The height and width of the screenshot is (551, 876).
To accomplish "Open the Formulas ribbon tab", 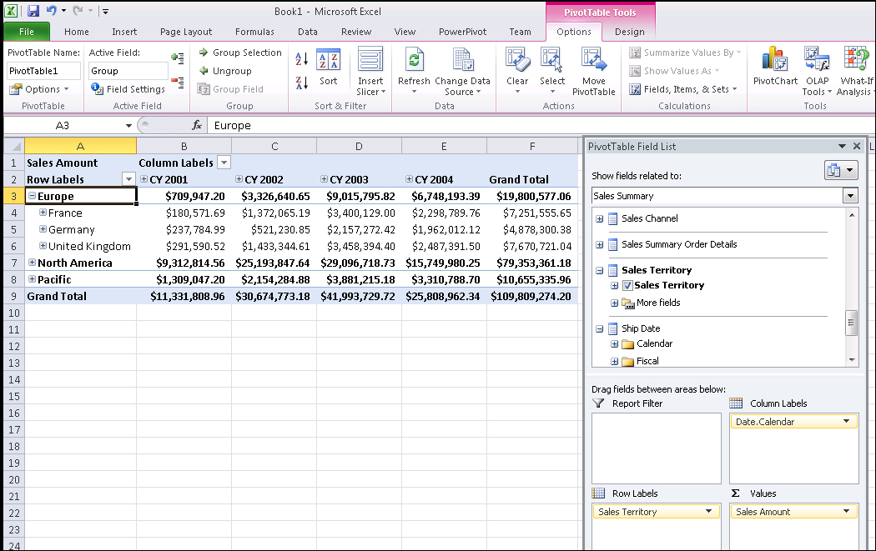I will point(254,32).
